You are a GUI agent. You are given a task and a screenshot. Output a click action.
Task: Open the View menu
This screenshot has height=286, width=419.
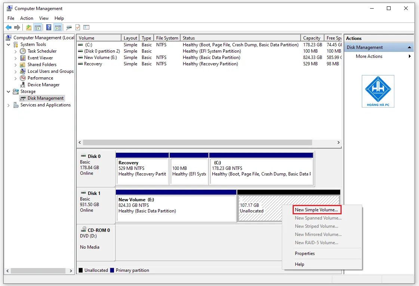(44, 18)
